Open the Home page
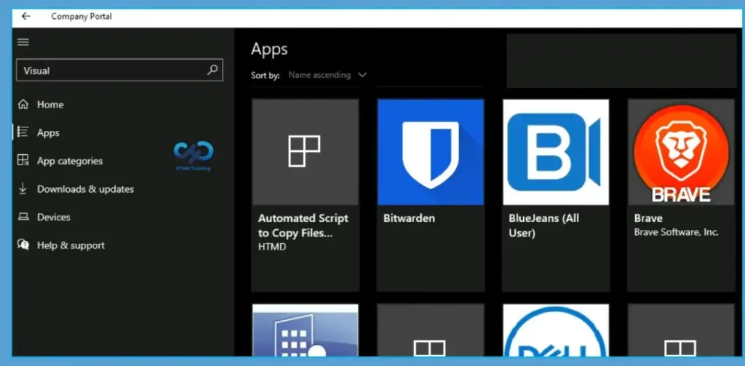The width and height of the screenshot is (745, 366). 50,104
